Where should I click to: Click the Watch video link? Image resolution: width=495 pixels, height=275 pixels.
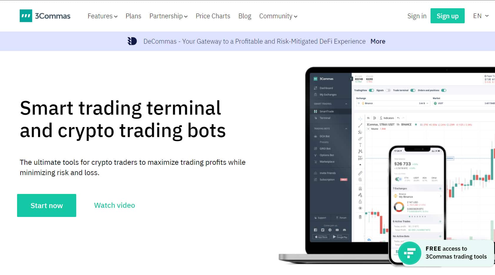point(114,205)
